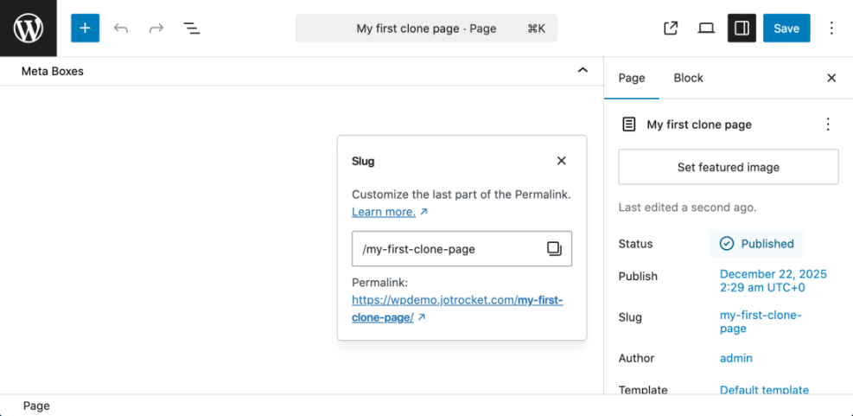Close the Slug popover

coord(562,161)
